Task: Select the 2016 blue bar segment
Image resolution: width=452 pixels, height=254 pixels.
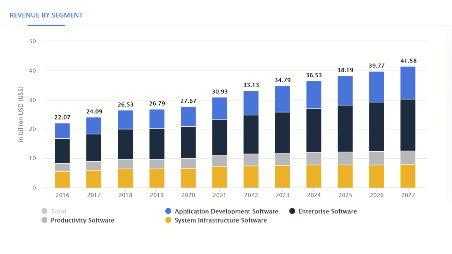Action: 62,131
